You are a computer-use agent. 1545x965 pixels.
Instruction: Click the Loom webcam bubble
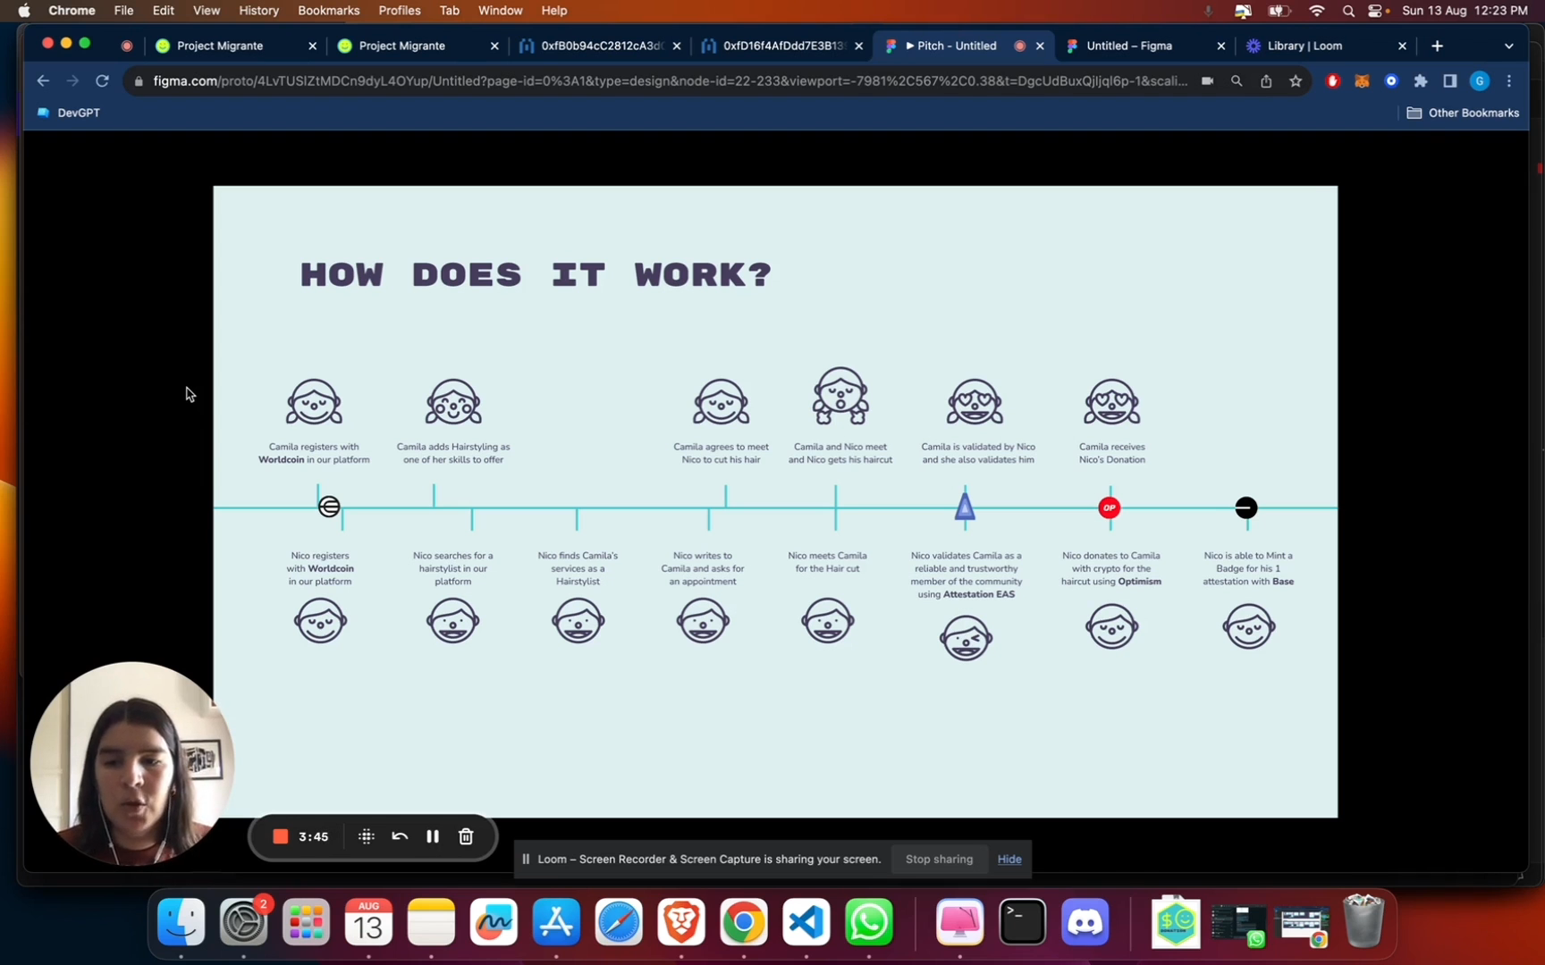[131, 764]
